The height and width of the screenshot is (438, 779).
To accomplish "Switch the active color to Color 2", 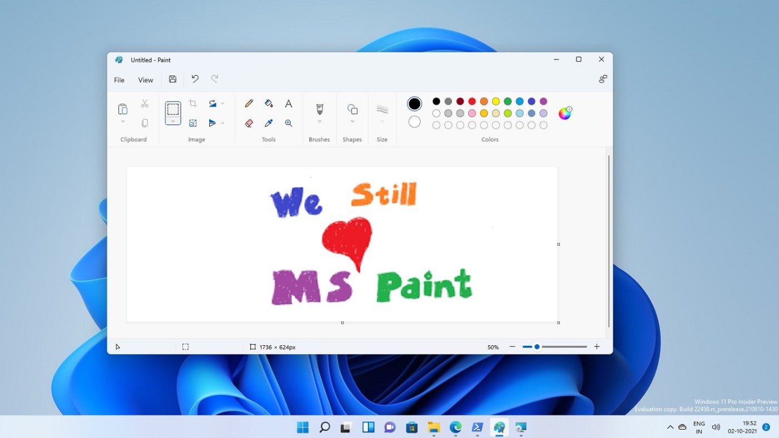I will point(414,122).
